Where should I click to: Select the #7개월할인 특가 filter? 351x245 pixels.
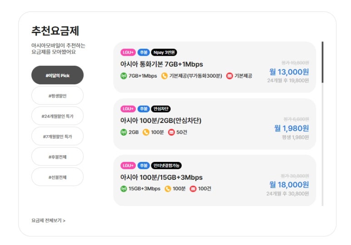click(x=57, y=136)
